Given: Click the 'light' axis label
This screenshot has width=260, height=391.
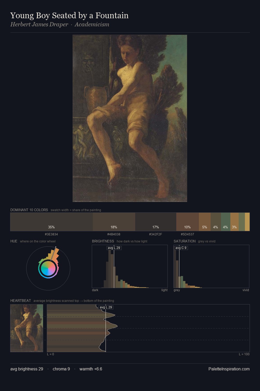Looking at the screenshot, I should click(164, 290).
